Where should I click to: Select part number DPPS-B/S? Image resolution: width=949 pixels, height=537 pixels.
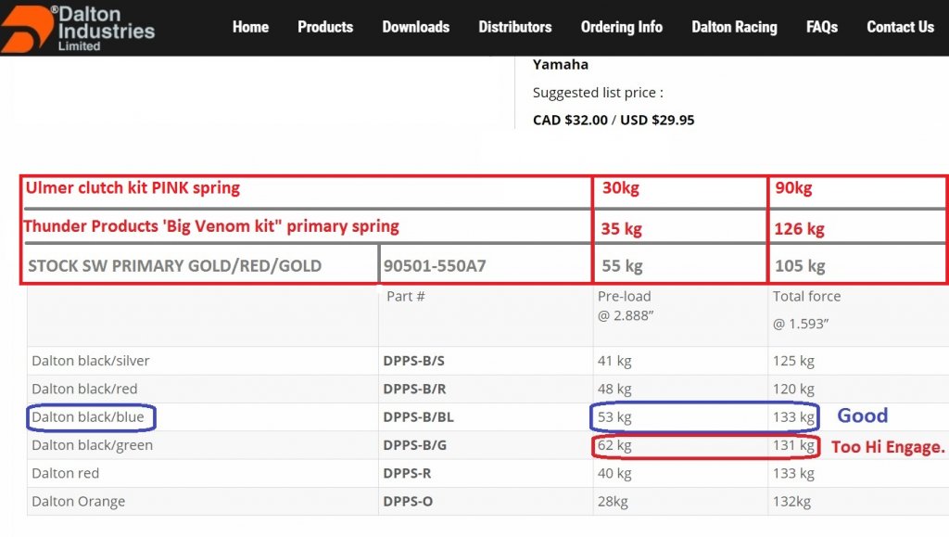[414, 361]
